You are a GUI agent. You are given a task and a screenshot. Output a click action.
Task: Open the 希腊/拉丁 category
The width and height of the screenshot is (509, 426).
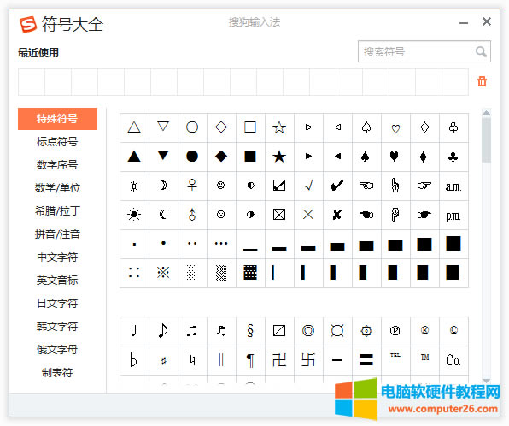(57, 211)
